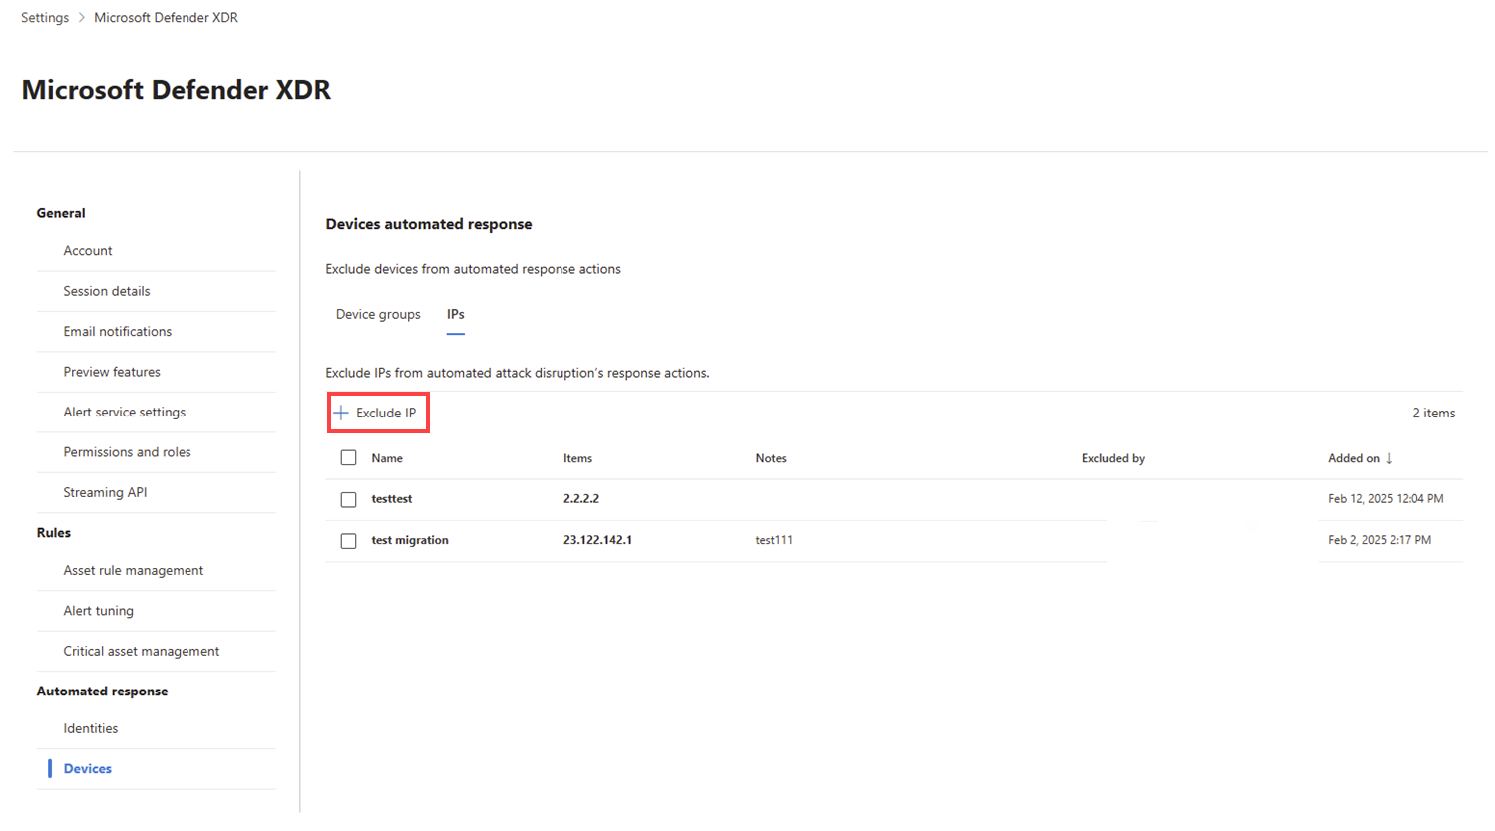Open Preview features page
The width and height of the screenshot is (1495, 831).
(x=112, y=372)
